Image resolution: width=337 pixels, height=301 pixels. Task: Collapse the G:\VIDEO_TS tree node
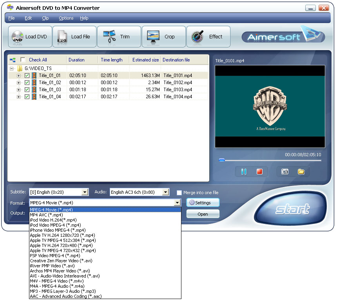(12, 69)
